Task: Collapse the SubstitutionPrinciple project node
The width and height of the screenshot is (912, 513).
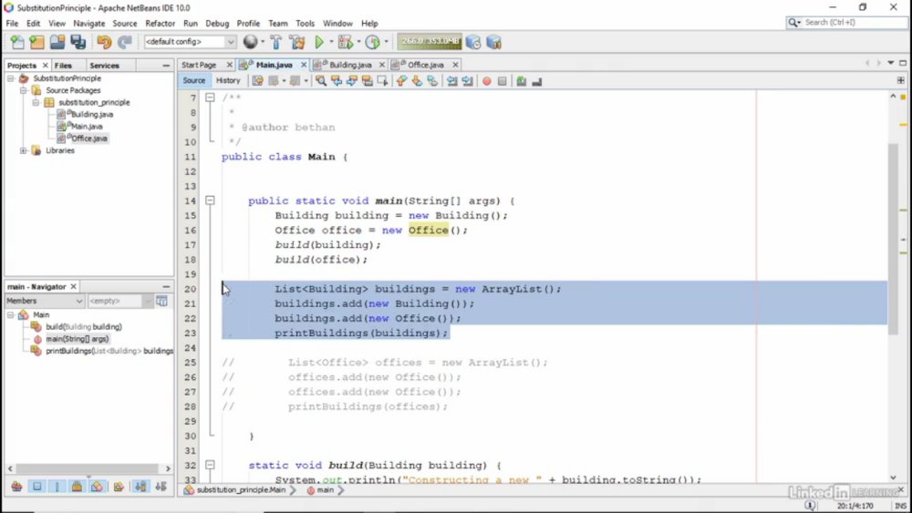Action: [11, 78]
